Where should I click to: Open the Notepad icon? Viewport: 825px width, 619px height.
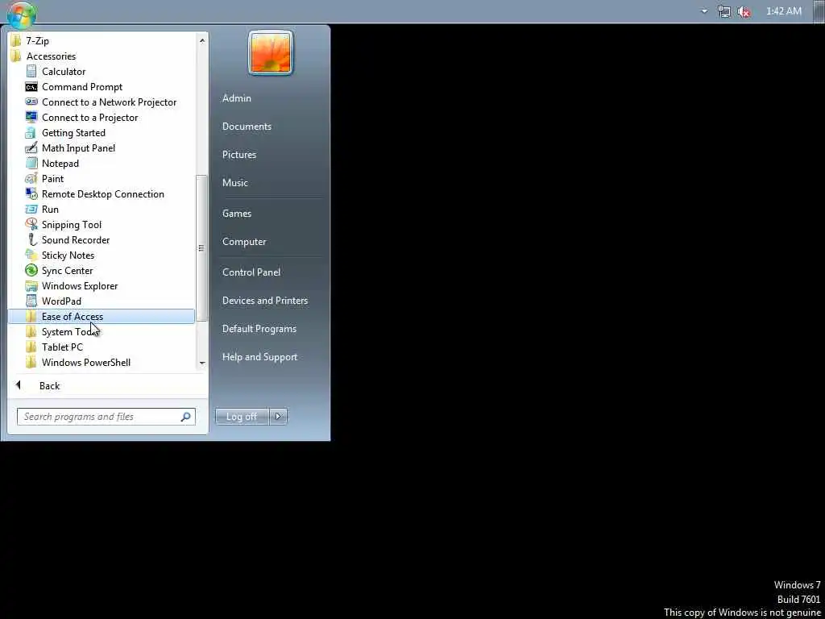click(x=31, y=163)
